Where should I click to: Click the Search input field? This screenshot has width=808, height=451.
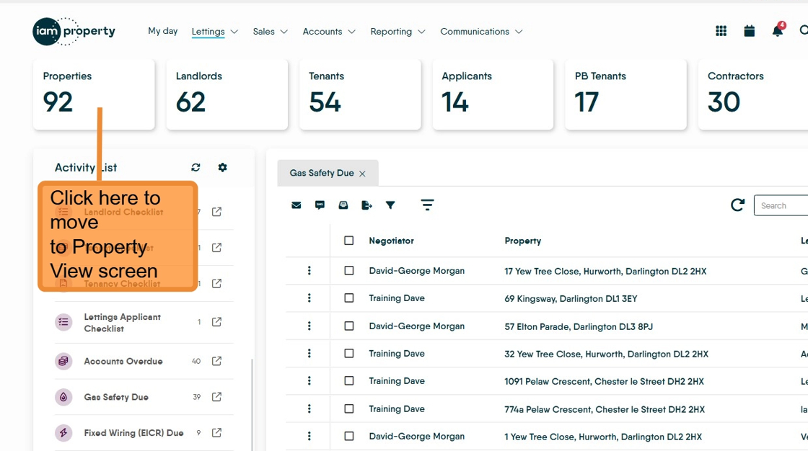(783, 205)
